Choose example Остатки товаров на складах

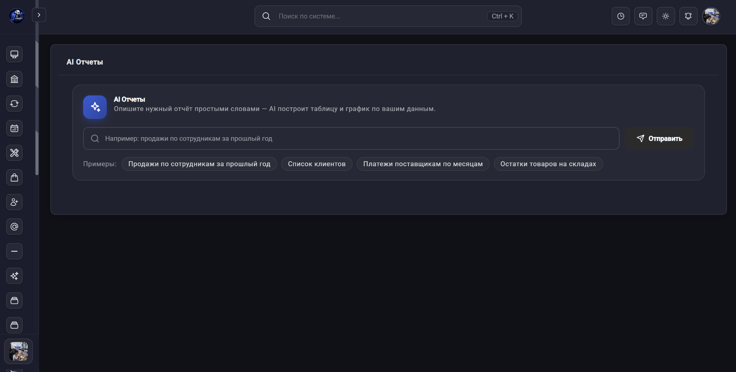548,164
